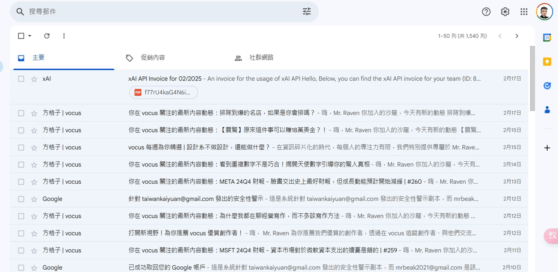Image resolution: width=558 pixels, height=272 pixels.
Task: Check the 看到重複數字 email checkbox
Action: click(21, 165)
